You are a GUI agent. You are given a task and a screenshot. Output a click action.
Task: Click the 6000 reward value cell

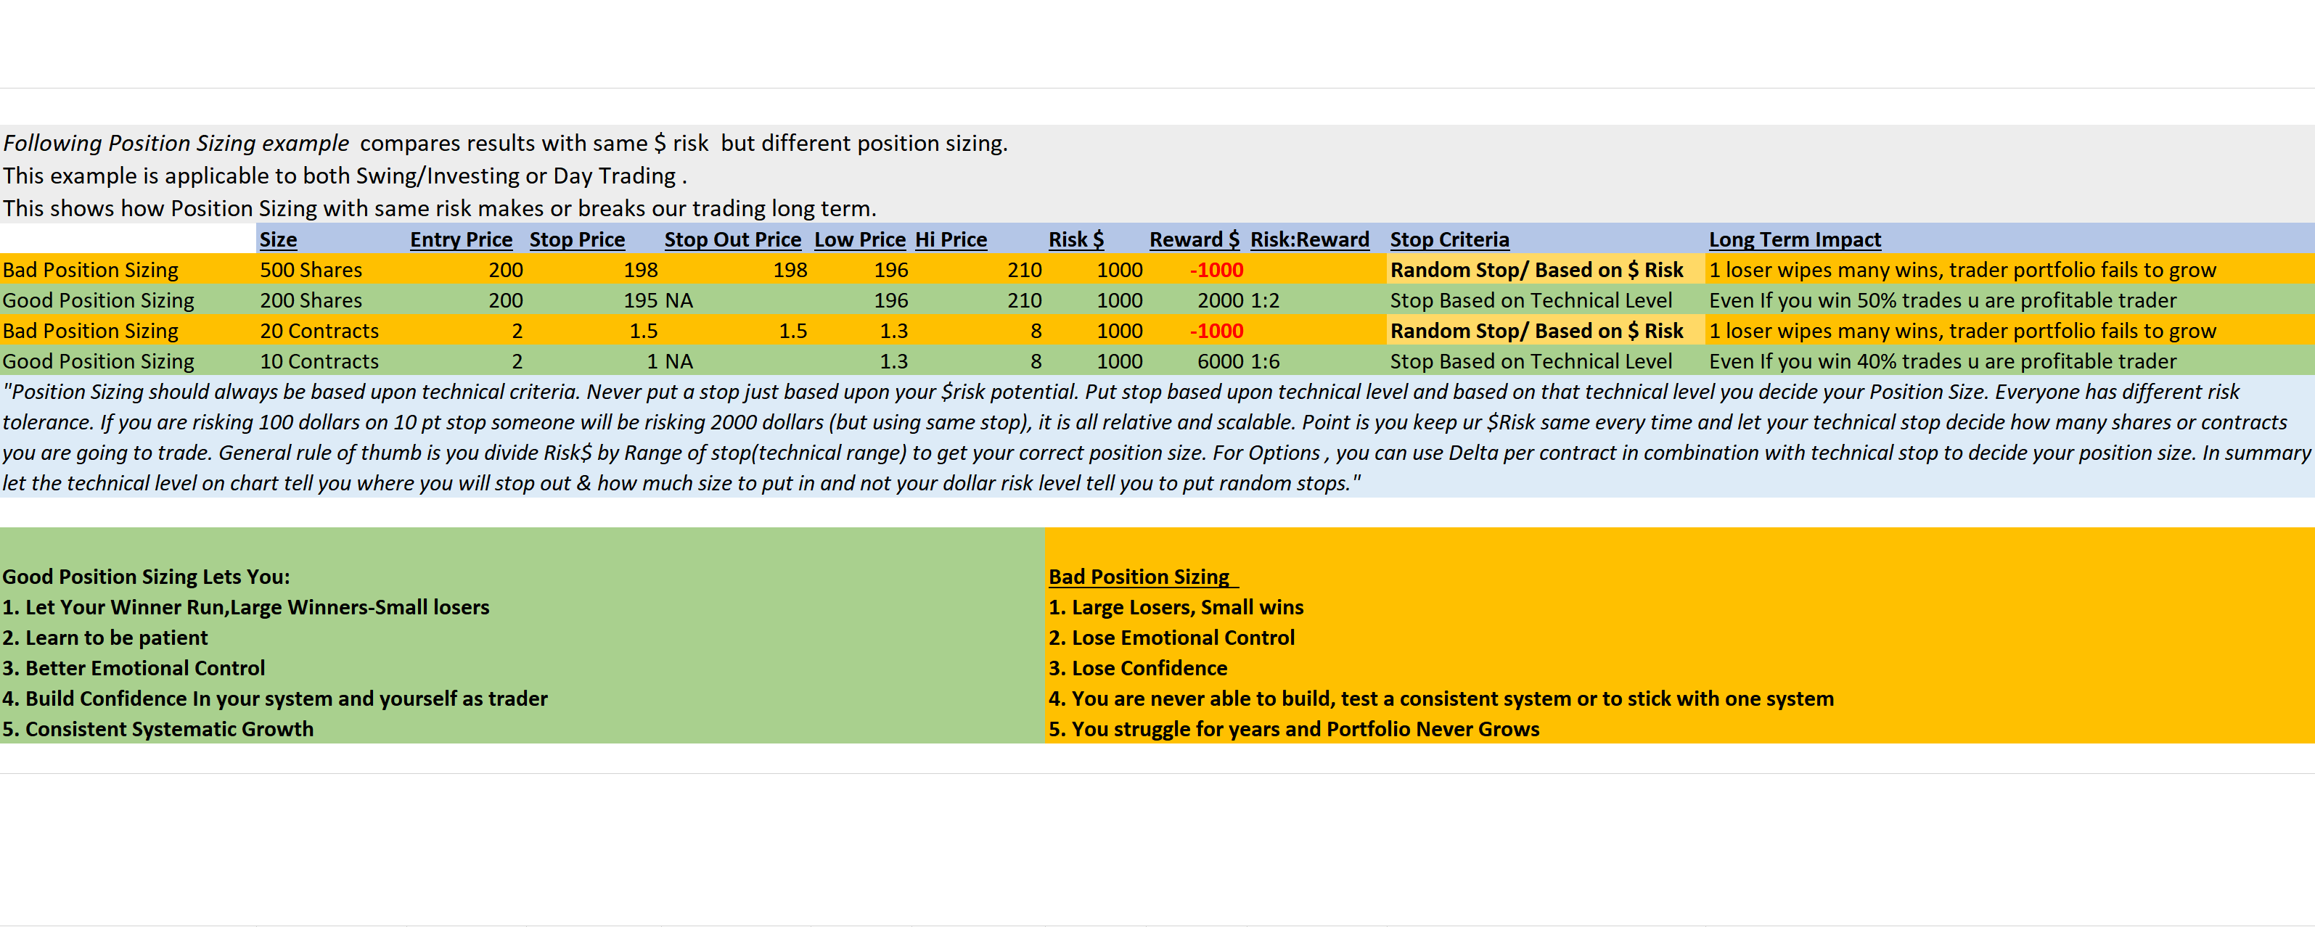[x=1221, y=362]
